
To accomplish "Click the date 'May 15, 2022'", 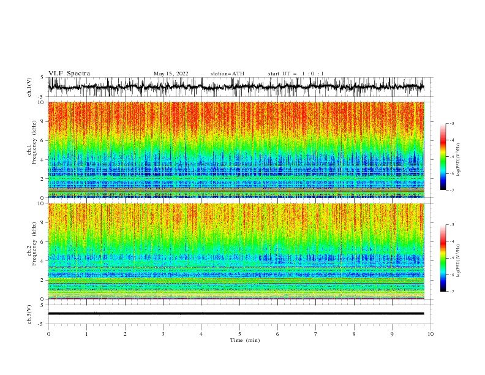I will pyautogui.click(x=171, y=74).
